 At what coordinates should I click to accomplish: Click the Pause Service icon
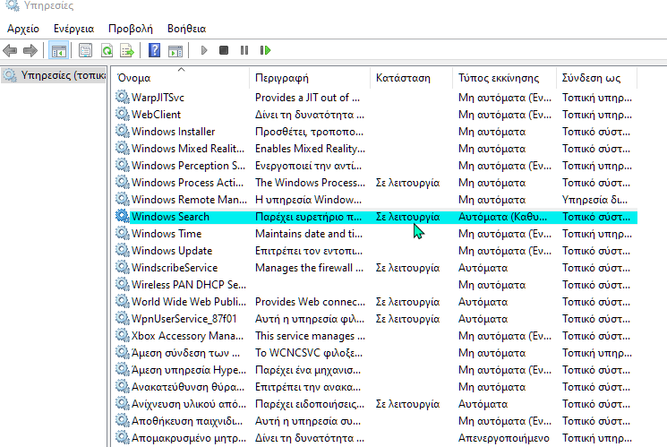(244, 50)
